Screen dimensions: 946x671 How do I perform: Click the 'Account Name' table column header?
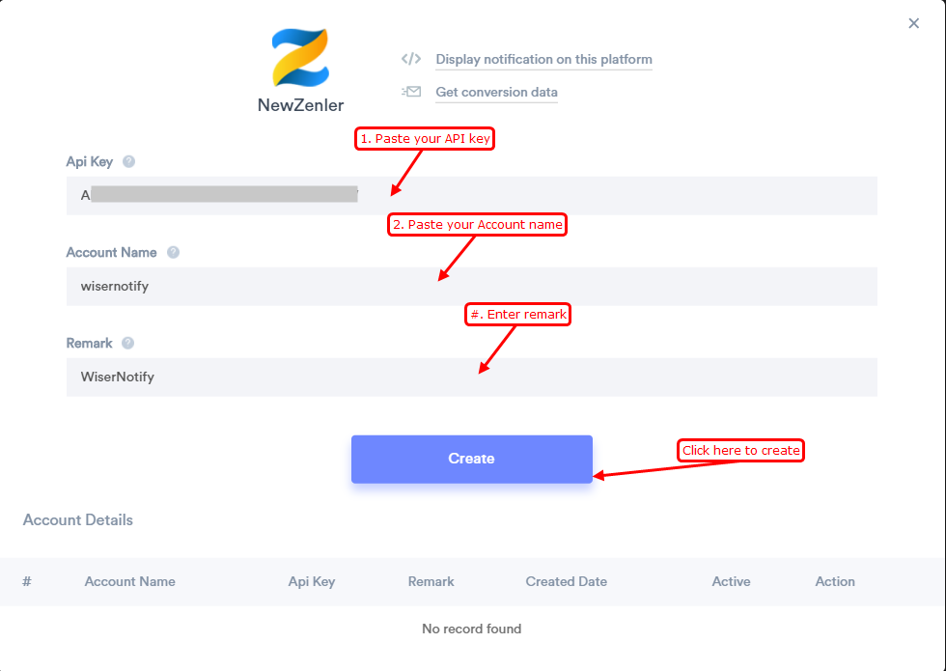[x=129, y=581]
